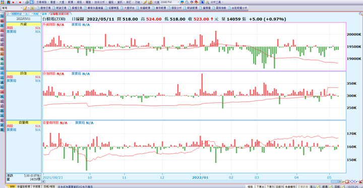Click the stock name 台積電(2330) in chart header

point(54,19)
